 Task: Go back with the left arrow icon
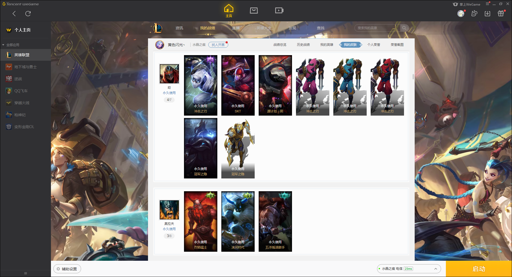(14, 14)
